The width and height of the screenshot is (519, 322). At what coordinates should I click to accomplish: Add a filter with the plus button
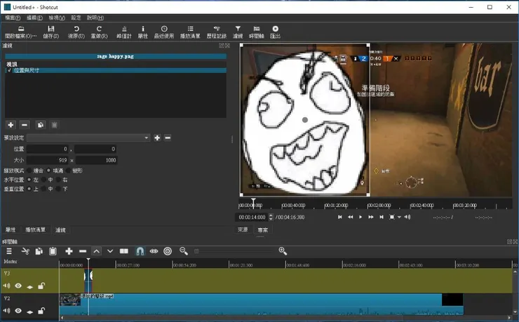11,125
